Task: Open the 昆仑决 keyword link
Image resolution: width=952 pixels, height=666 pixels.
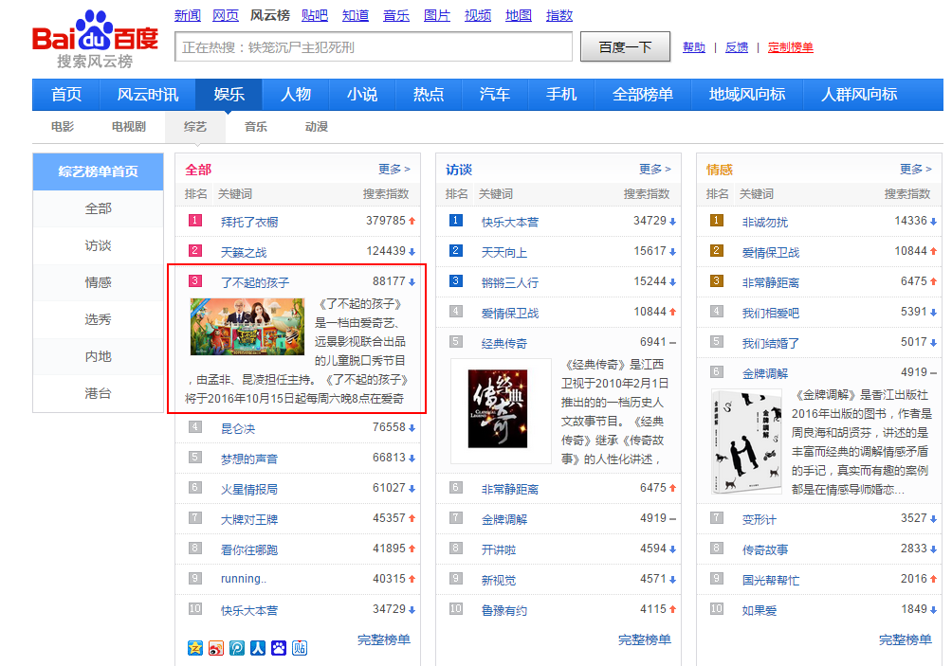Action: pos(238,429)
